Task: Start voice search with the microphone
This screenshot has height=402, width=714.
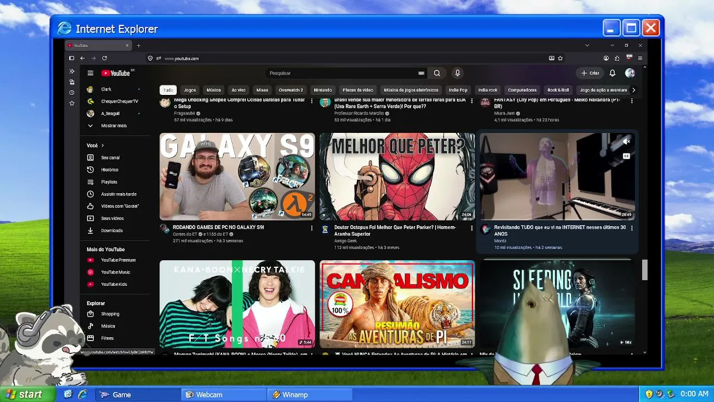Action: click(457, 73)
